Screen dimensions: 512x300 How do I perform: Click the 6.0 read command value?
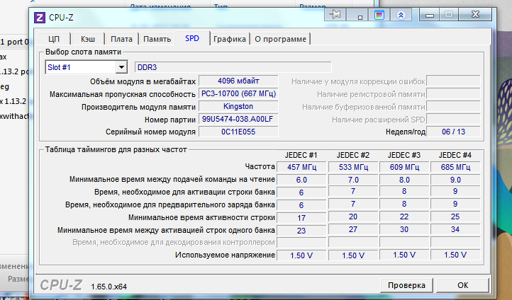pos(301,180)
